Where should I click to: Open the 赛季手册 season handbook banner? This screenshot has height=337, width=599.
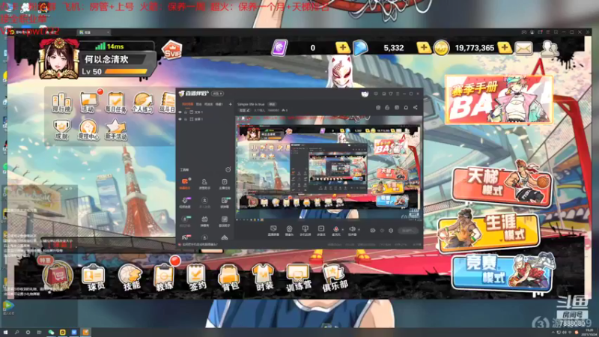coord(499,100)
